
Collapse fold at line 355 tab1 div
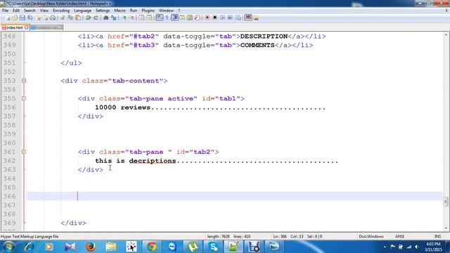[24, 98]
